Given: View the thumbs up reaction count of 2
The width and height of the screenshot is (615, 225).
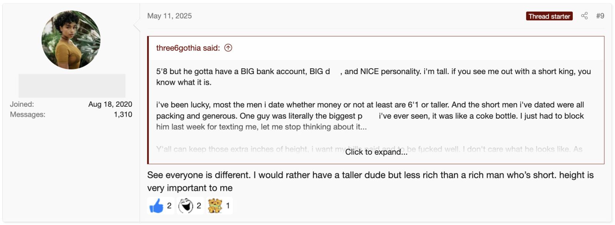Looking at the screenshot, I should coord(169,206).
